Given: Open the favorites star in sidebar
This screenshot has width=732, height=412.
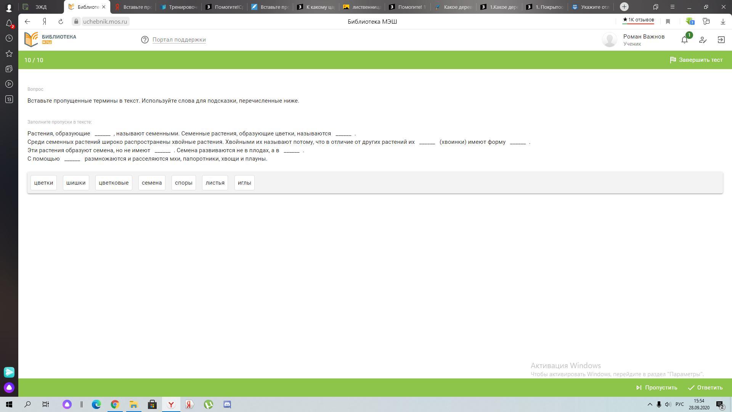Looking at the screenshot, I should tap(9, 53).
